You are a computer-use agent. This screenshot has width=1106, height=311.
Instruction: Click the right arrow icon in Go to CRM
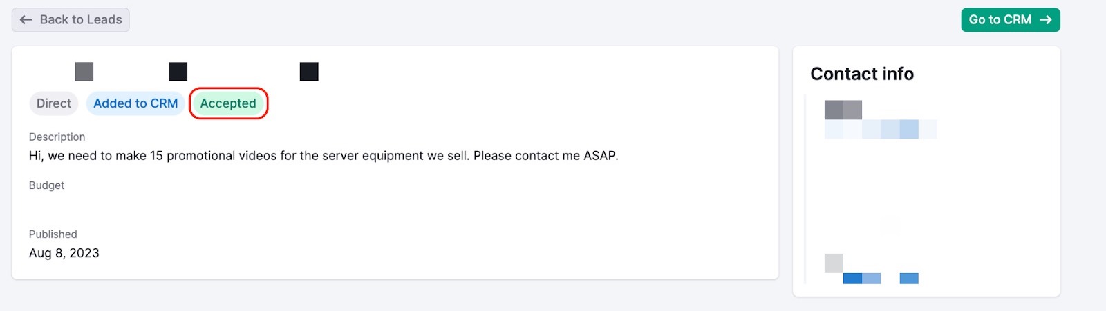(x=1045, y=20)
